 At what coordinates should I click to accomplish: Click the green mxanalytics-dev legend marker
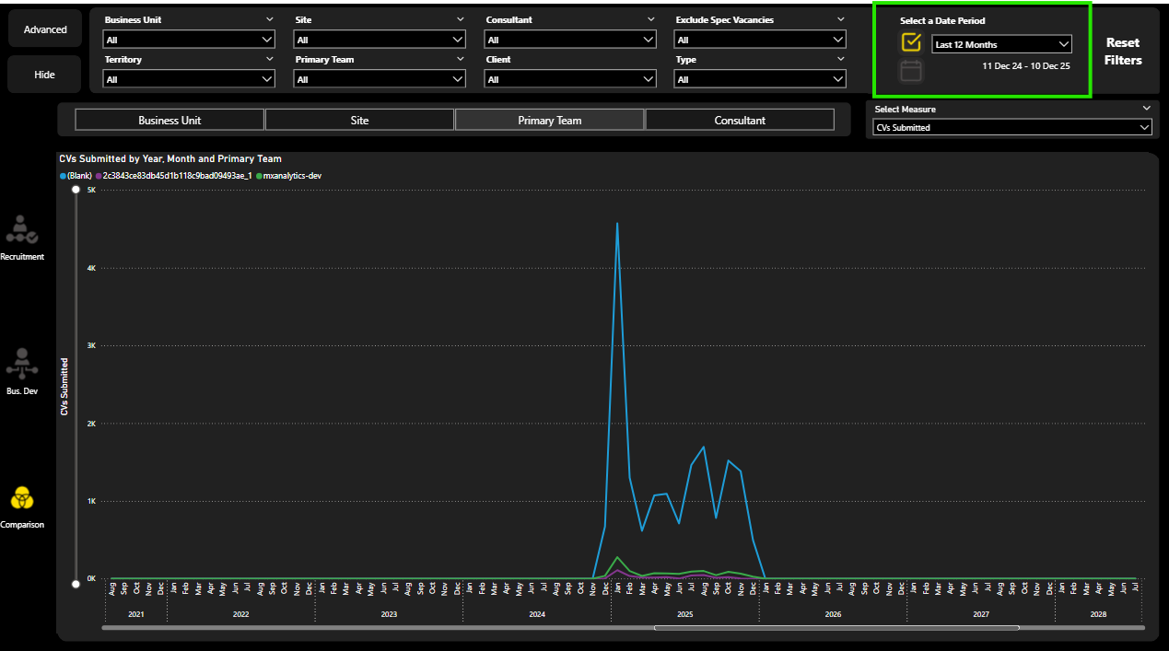tap(260, 175)
